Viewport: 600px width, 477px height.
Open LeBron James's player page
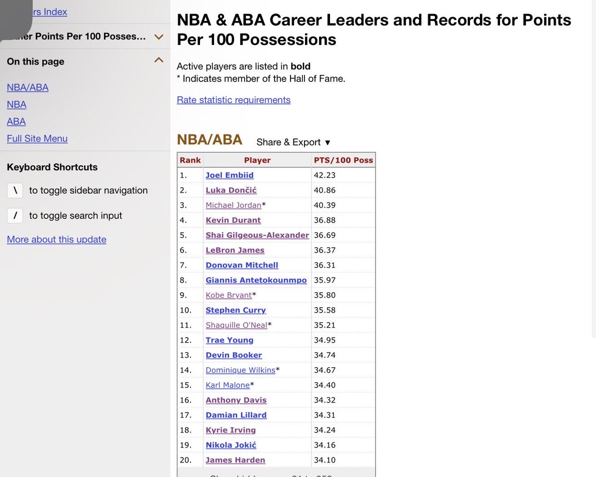pyautogui.click(x=235, y=250)
